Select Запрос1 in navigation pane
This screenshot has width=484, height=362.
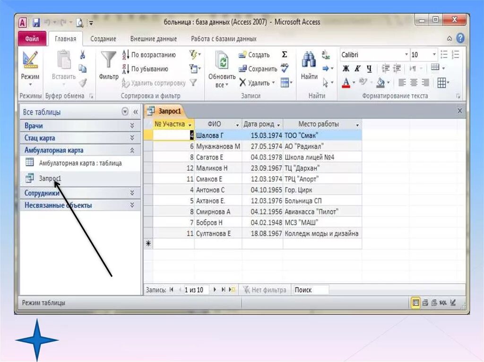(x=80, y=178)
